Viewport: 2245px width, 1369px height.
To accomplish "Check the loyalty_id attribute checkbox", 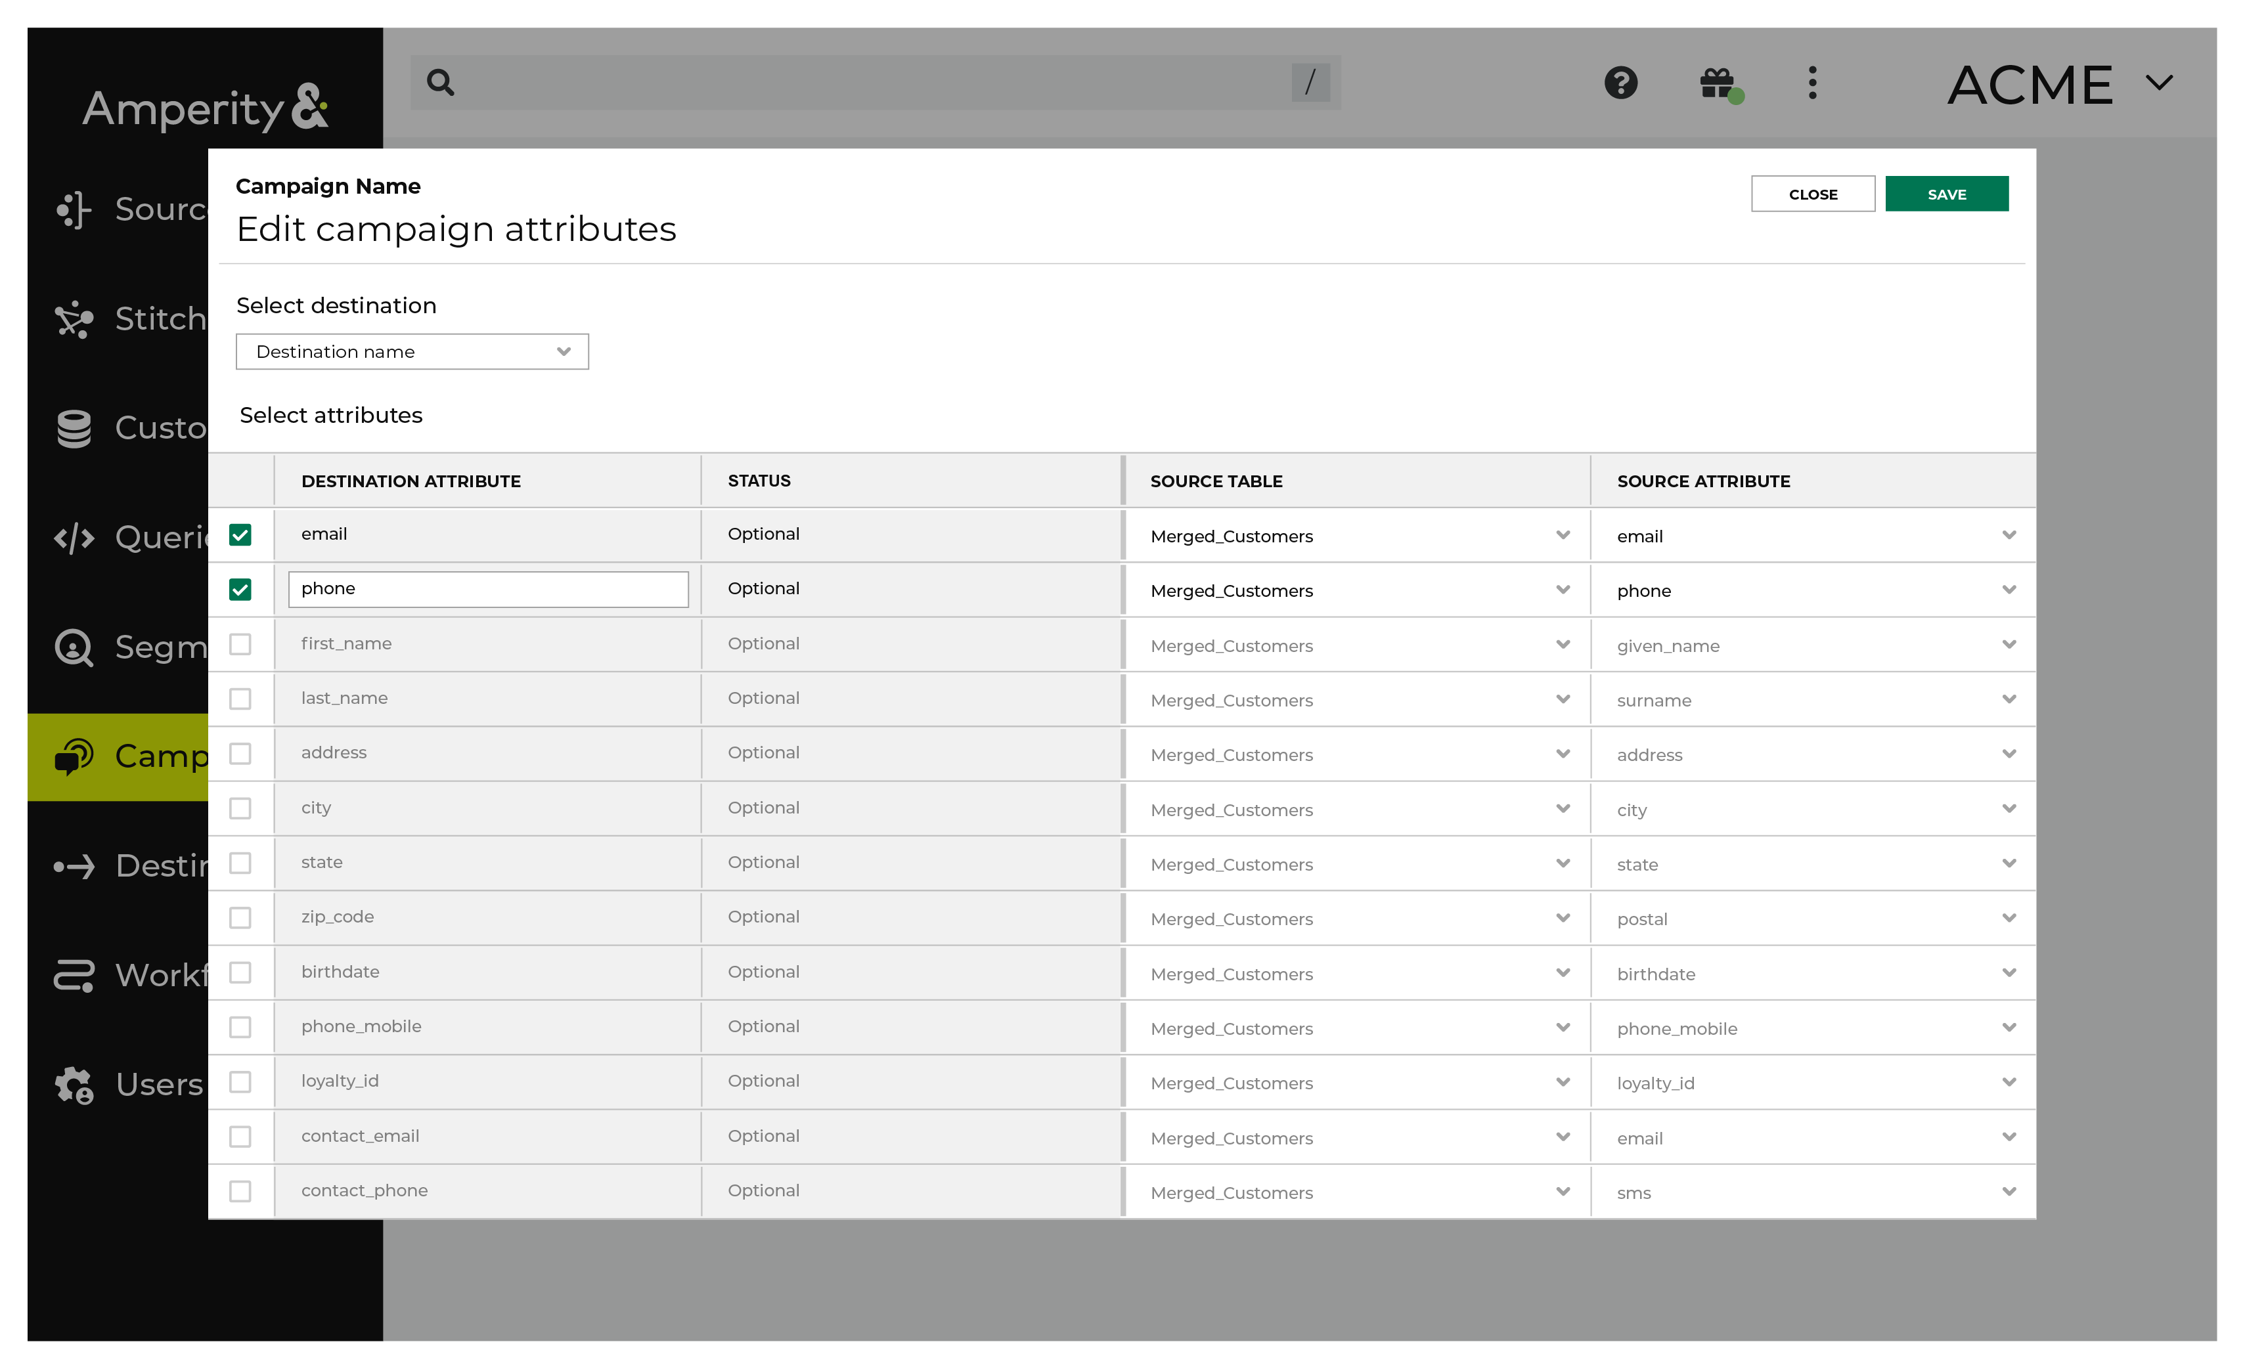I will tap(240, 1081).
